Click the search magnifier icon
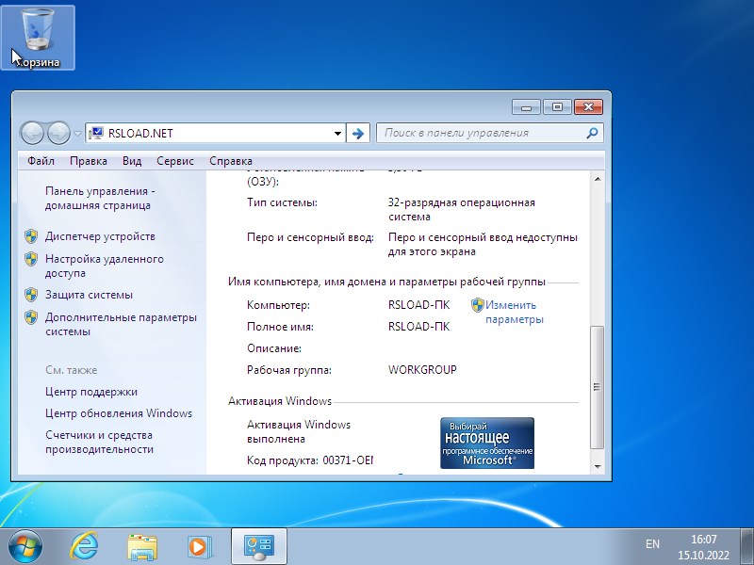Image resolution: width=754 pixels, height=565 pixels. pyautogui.click(x=592, y=133)
